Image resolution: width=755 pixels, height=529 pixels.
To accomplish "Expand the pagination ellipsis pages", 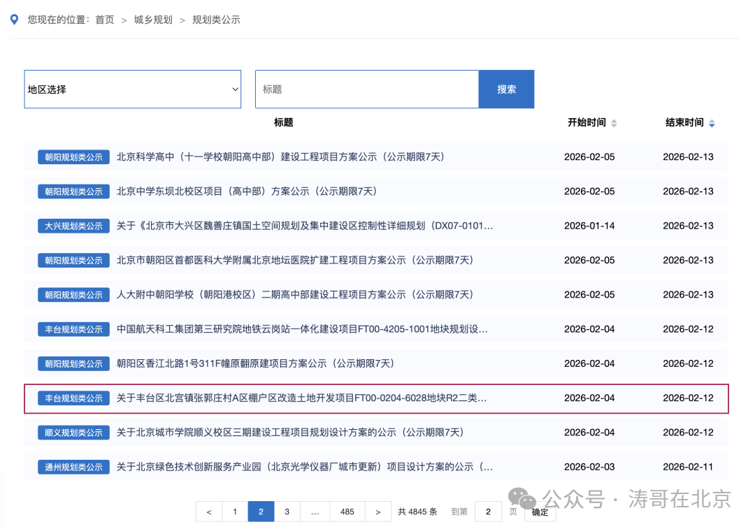I will coord(315,512).
